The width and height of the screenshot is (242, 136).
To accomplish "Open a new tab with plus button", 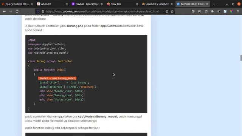I will click(214, 4).
